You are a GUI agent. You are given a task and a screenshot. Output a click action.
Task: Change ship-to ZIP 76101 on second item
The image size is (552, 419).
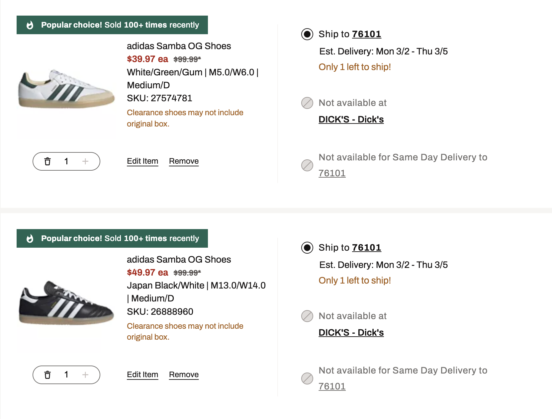[366, 248]
